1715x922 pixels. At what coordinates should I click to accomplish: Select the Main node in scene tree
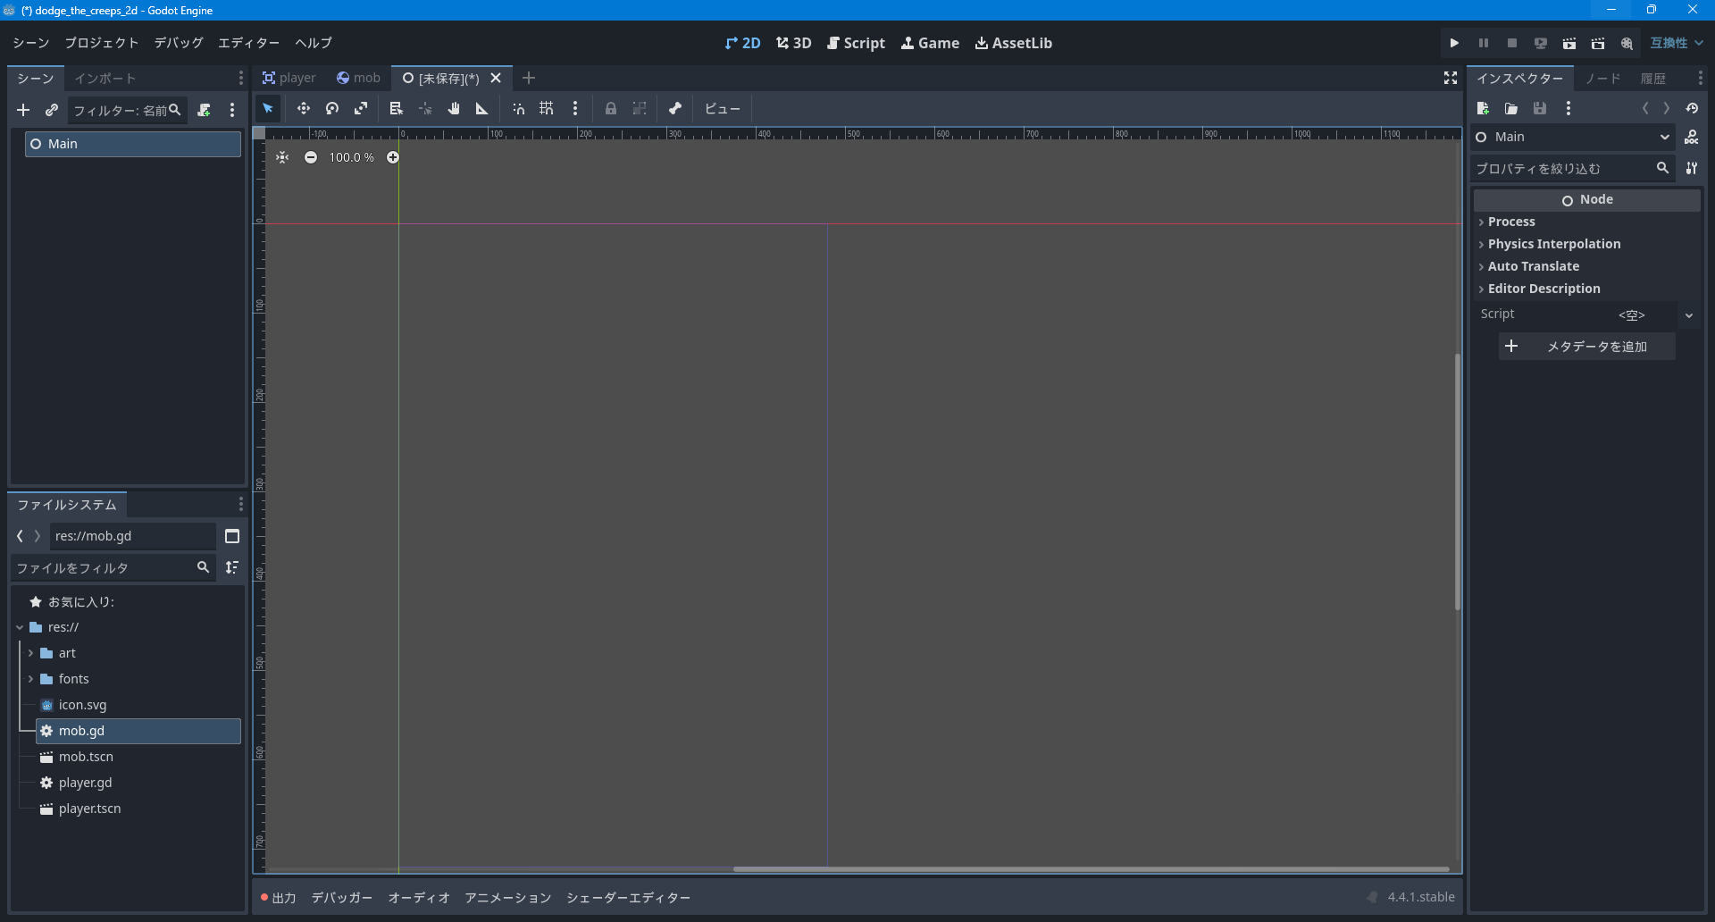(133, 144)
